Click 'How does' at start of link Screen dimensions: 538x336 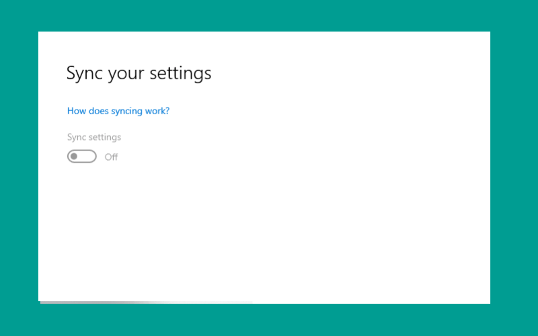[87, 111]
